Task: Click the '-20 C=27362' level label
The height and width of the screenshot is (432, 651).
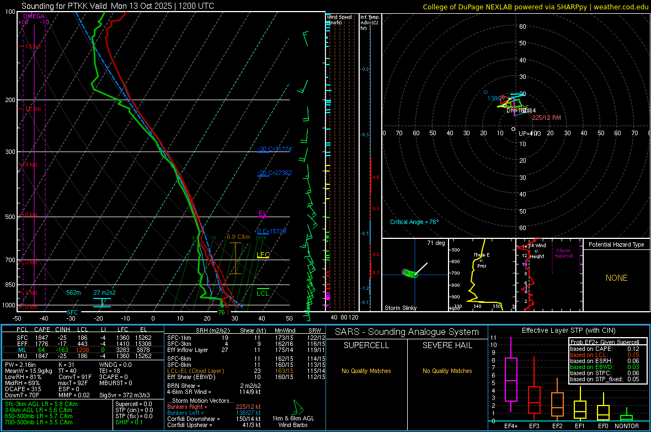Action: 275,173
